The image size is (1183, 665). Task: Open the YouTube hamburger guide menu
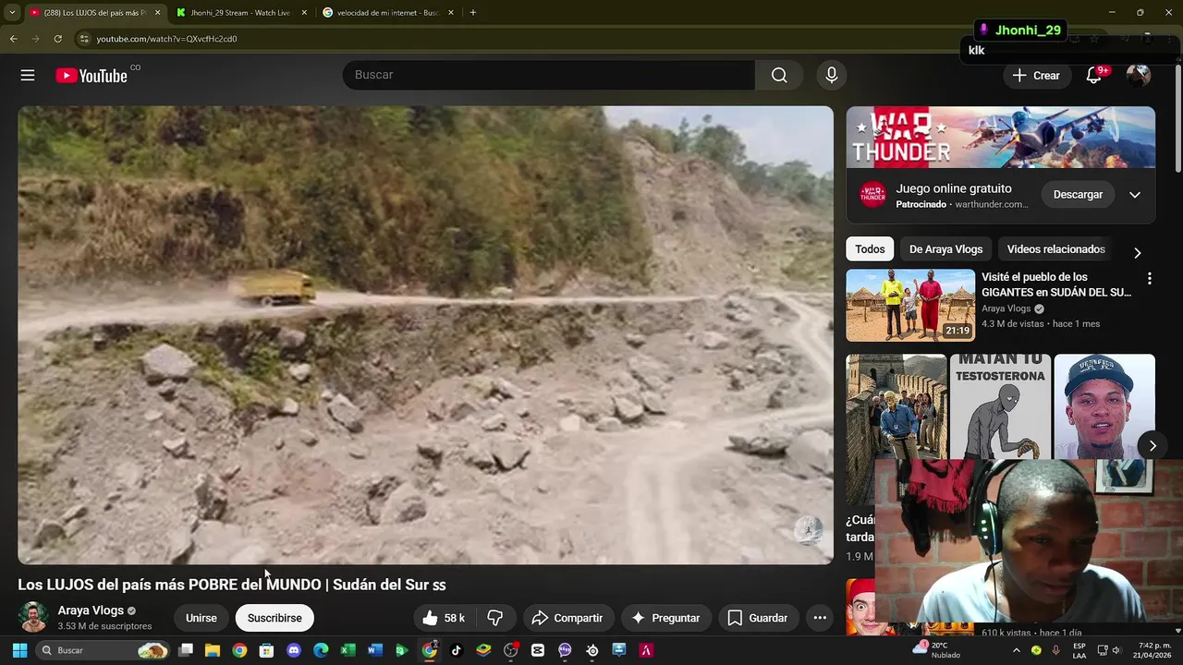coord(28,76)
